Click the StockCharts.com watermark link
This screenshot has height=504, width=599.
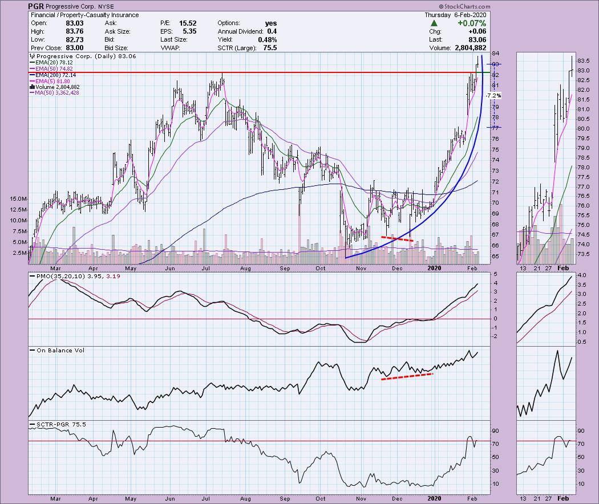464,6
